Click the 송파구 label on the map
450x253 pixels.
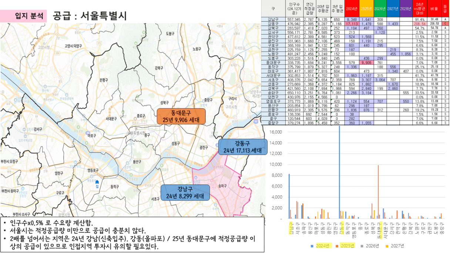click(x=223, y=186)
